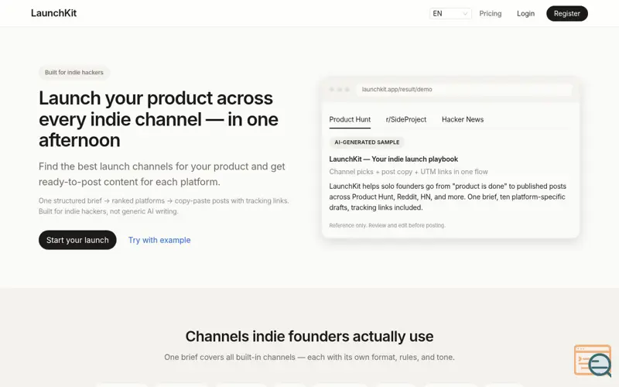Screen dimensions: 619x387
Task: Click 'One brief covers all built-in channels' text
Action: [309, 358]
